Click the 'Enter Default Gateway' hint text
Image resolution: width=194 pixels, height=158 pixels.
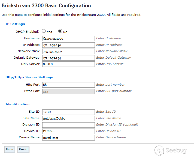(114, 58)
